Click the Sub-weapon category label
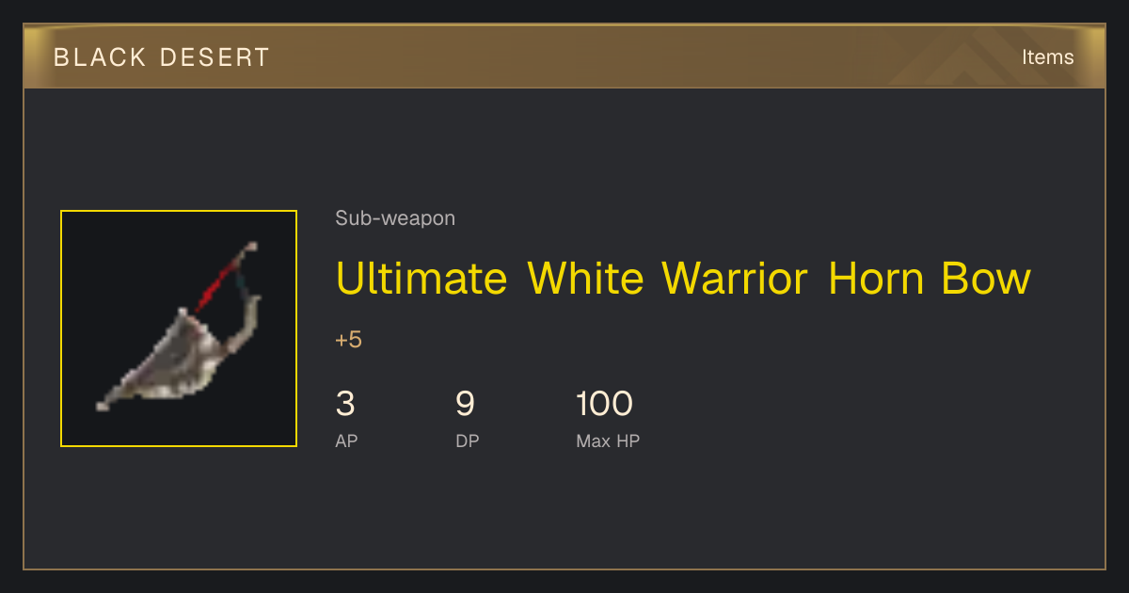The width and height of the screenshot is (1129, 593). (x=395, y=218)
